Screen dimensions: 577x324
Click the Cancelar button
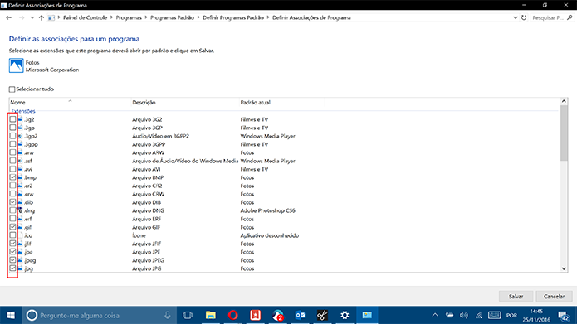tap(554, 296)
